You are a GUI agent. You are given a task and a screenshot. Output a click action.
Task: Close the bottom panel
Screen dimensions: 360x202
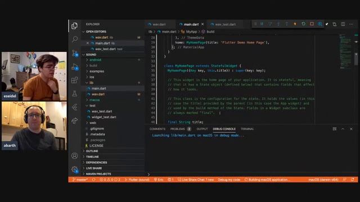351,129
